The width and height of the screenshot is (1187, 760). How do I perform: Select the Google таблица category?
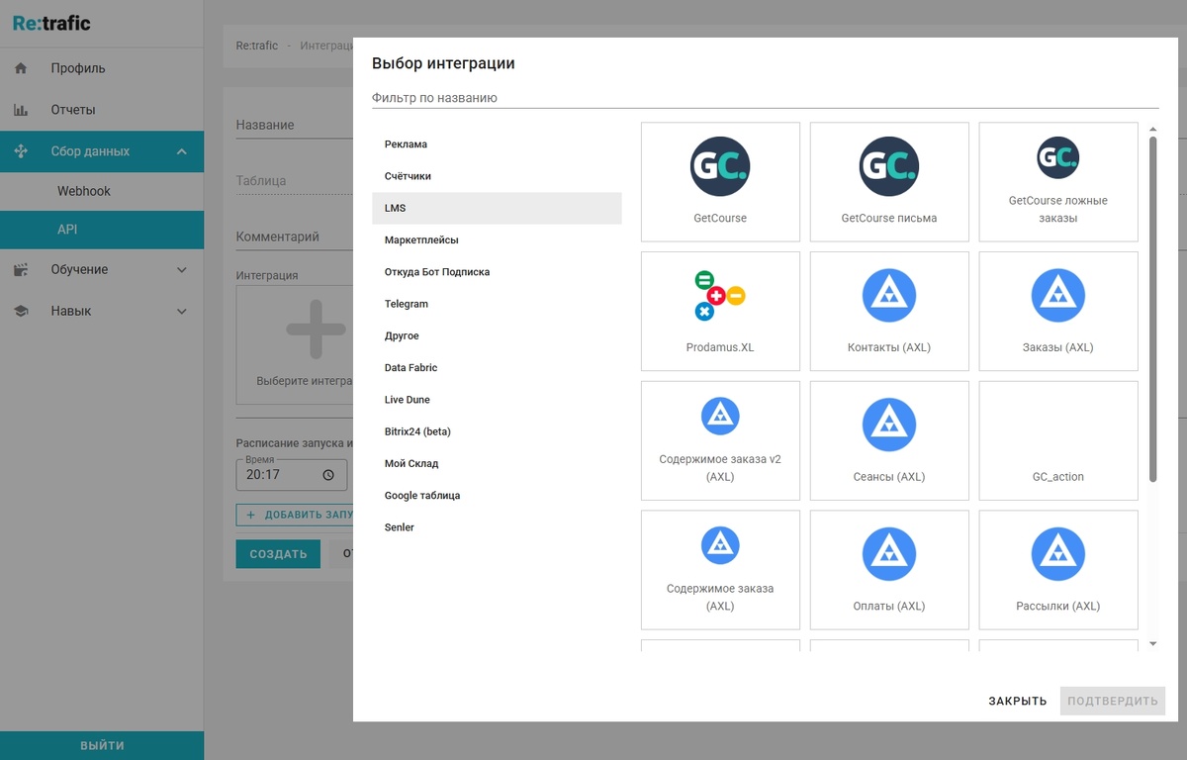(497, 496)
